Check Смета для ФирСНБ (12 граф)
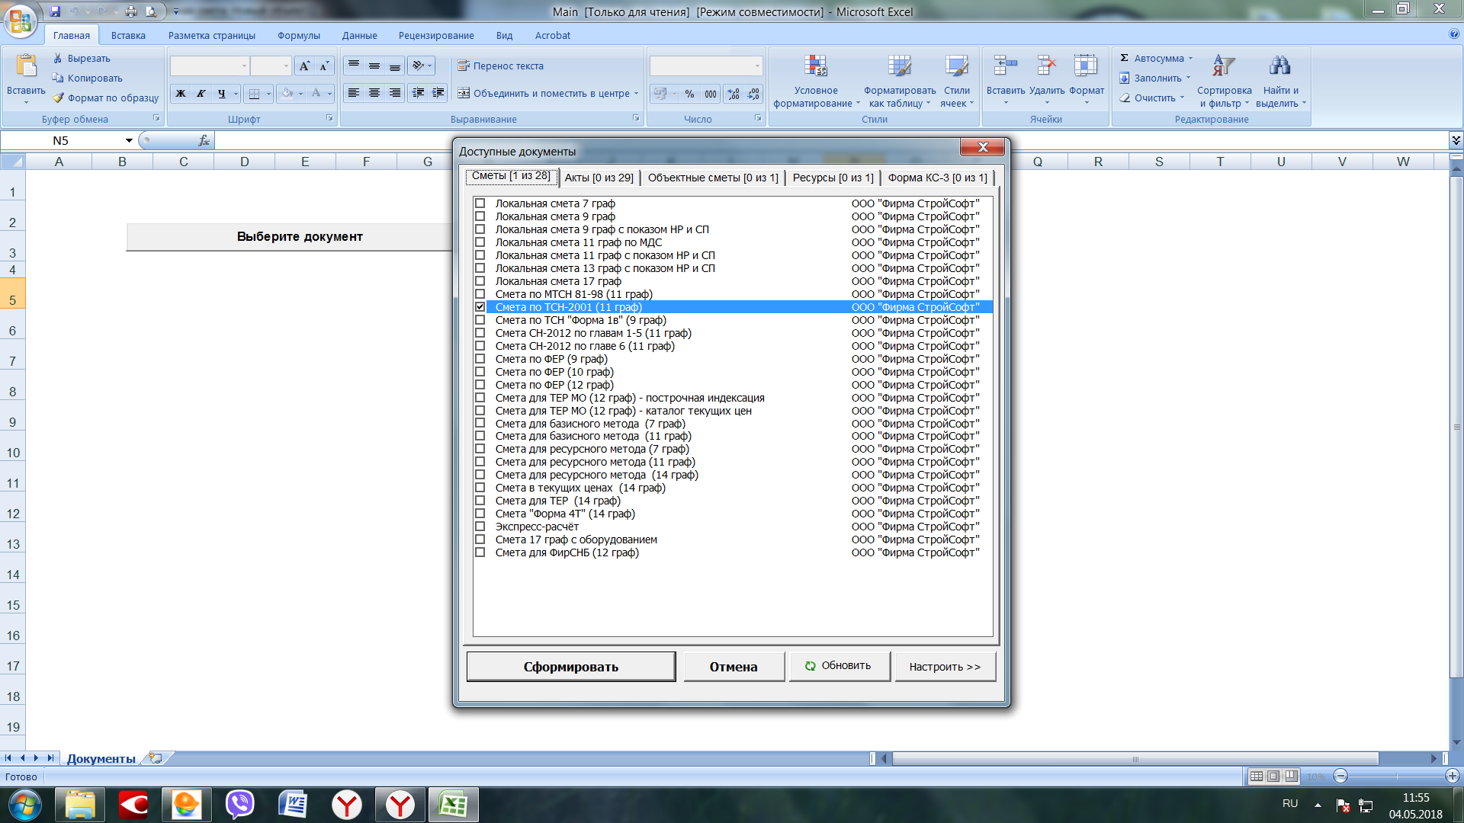The image size is (1464, 823). coord(480,552)
